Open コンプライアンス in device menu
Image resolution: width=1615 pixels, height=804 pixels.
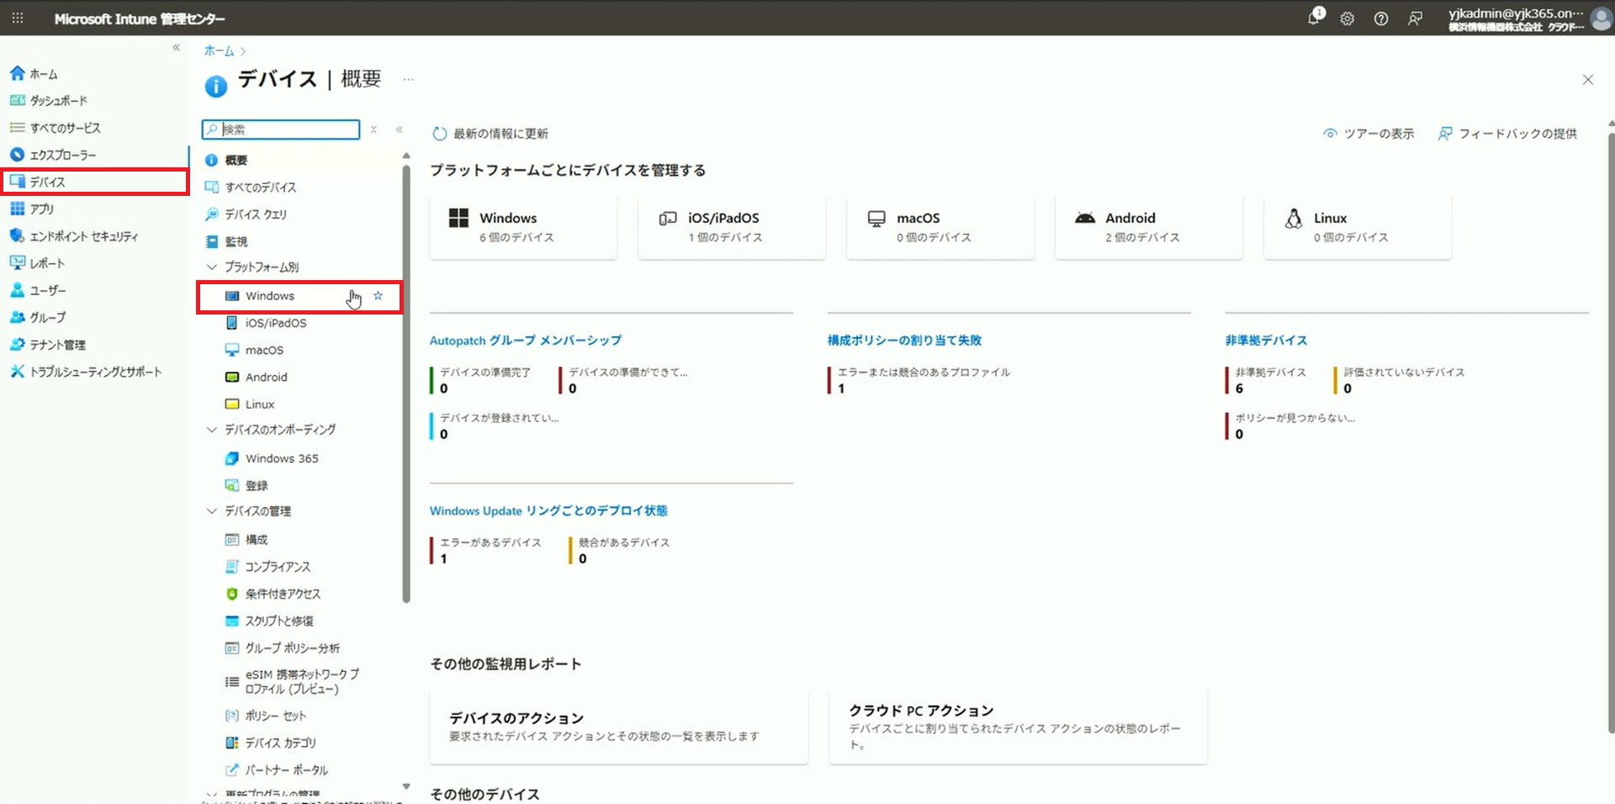[278, 567]
